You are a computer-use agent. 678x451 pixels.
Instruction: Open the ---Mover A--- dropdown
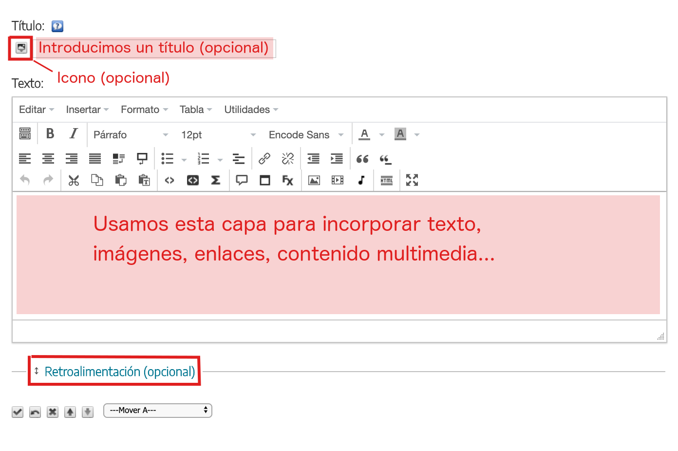(157, 410)
